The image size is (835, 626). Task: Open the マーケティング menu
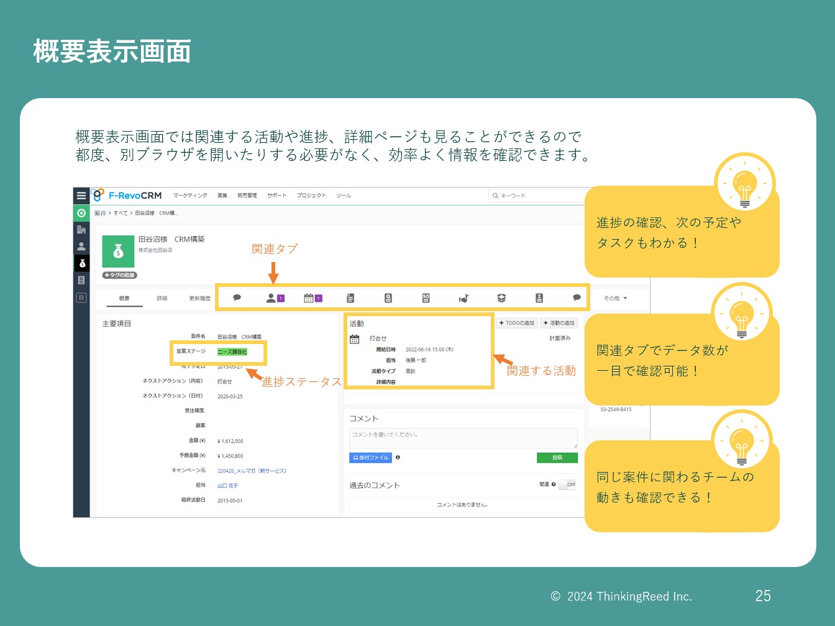(190, 196)
